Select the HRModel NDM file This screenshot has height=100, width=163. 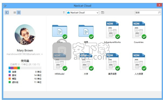[60, 62]
